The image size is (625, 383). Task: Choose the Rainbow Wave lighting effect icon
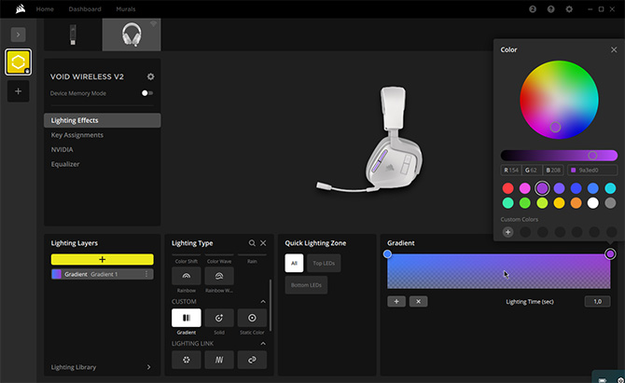coord(219,276)
